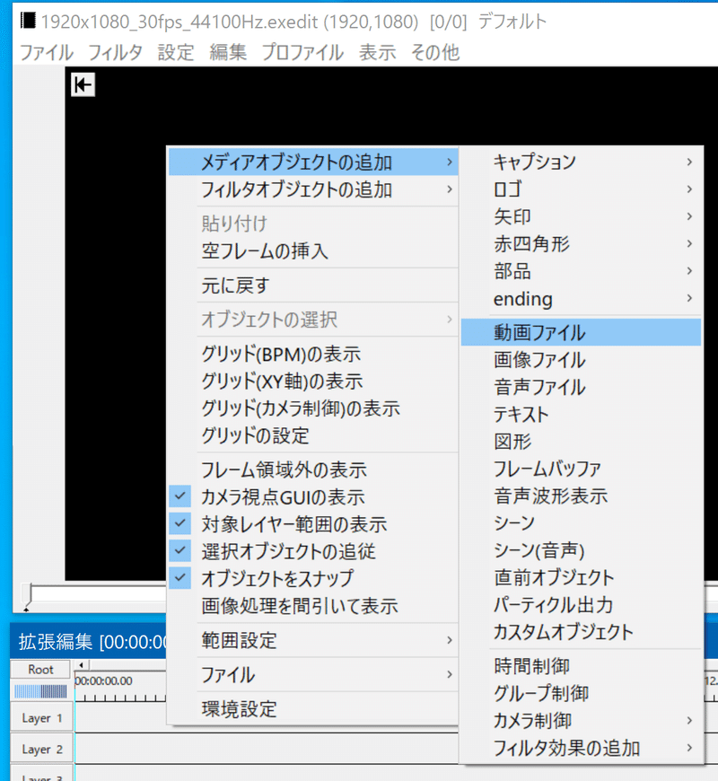Expand the context menu ファイル submenu
The width and height of the screenshot is (718, 781).
tap(313, 674)
